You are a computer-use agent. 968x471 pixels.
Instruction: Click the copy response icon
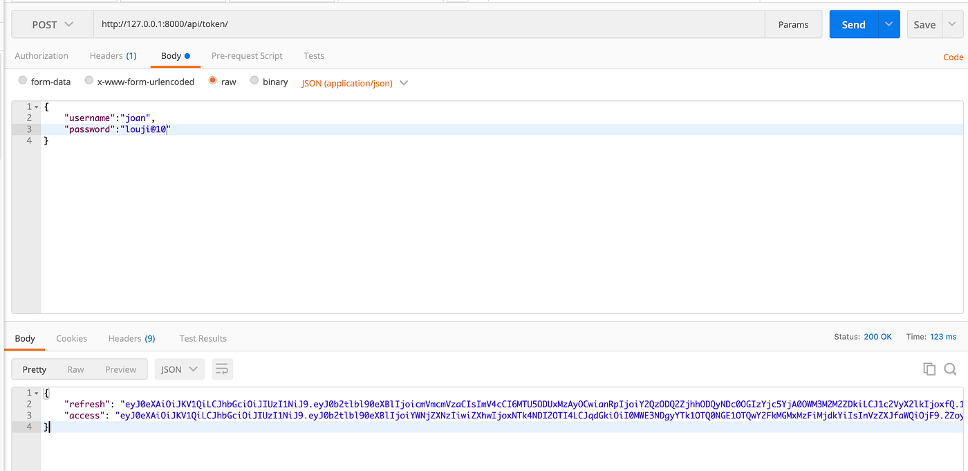[x=929, y=369]
